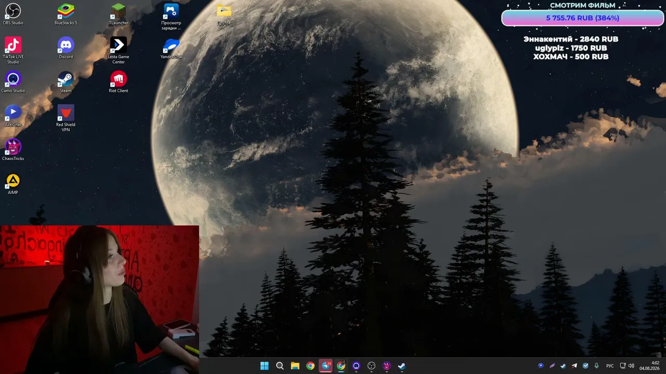Open taskbar Search magnifier

pos(279,366)
